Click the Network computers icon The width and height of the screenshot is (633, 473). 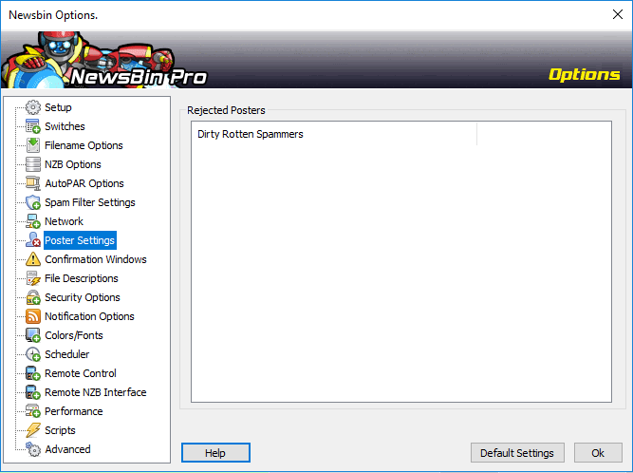coord(32,221)
